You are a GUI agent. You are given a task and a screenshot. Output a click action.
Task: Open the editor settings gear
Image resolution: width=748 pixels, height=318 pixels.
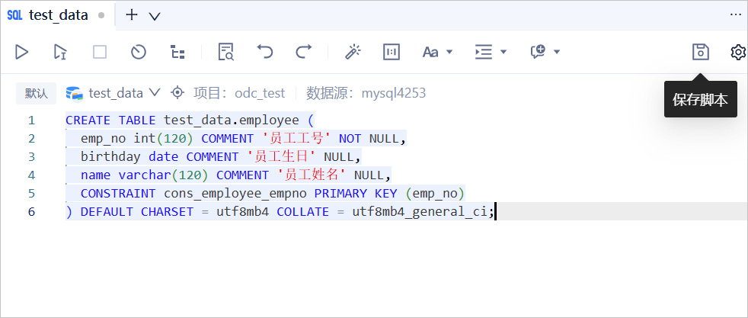738,52
